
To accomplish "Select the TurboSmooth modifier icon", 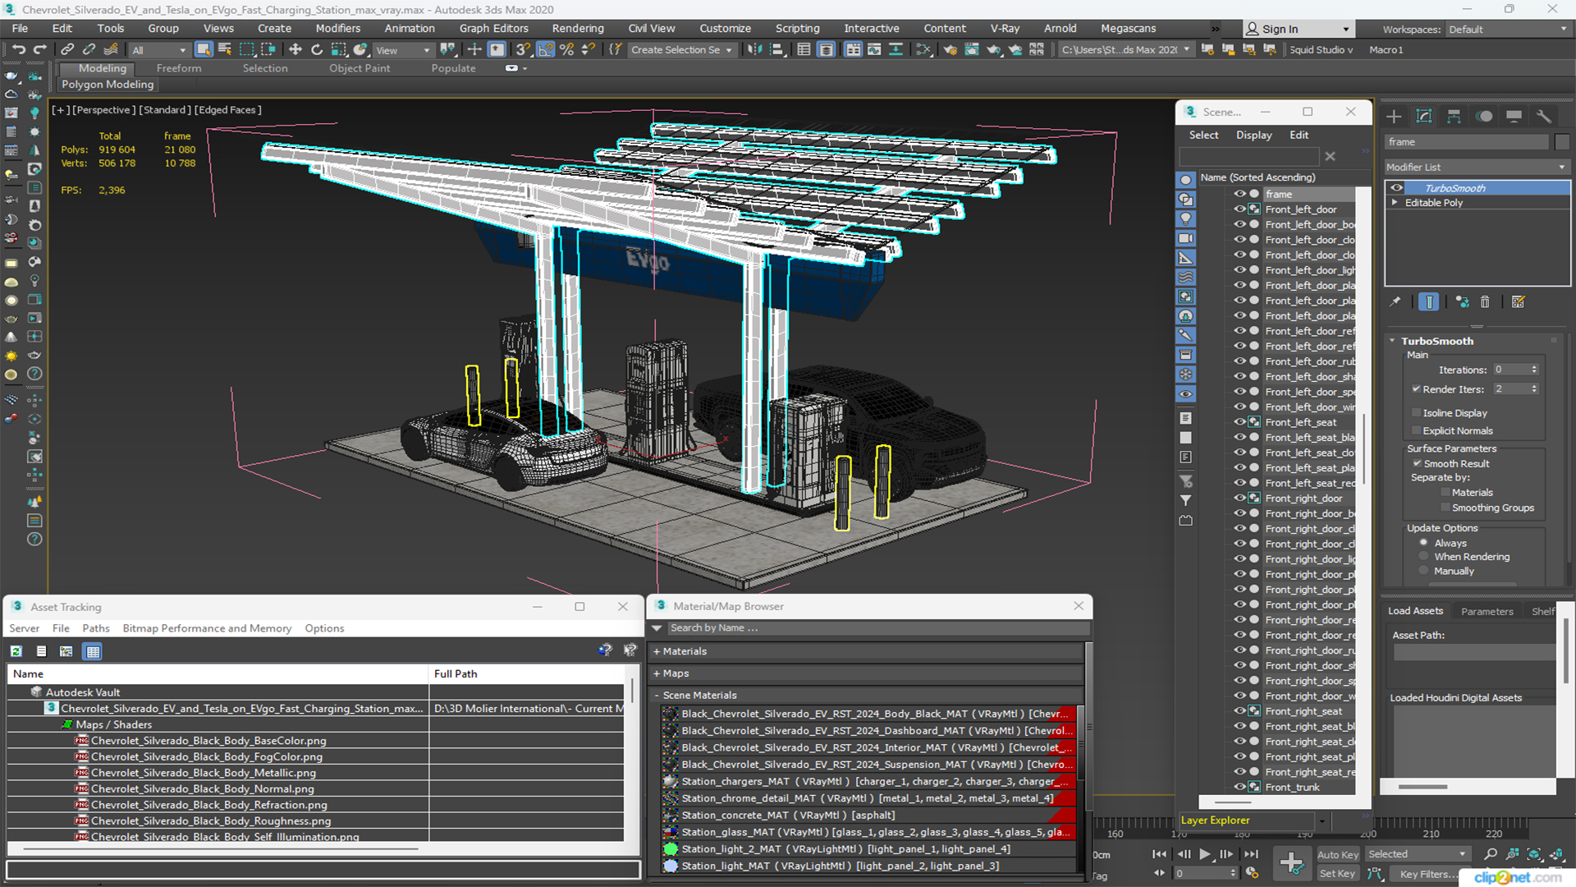I will click(x=1397, y=187).
